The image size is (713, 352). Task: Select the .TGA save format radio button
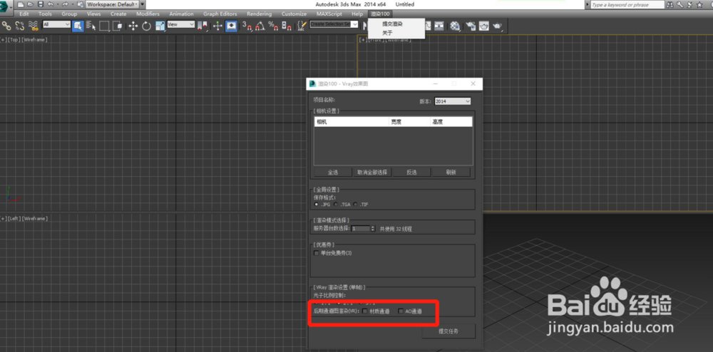pos(336,205)
